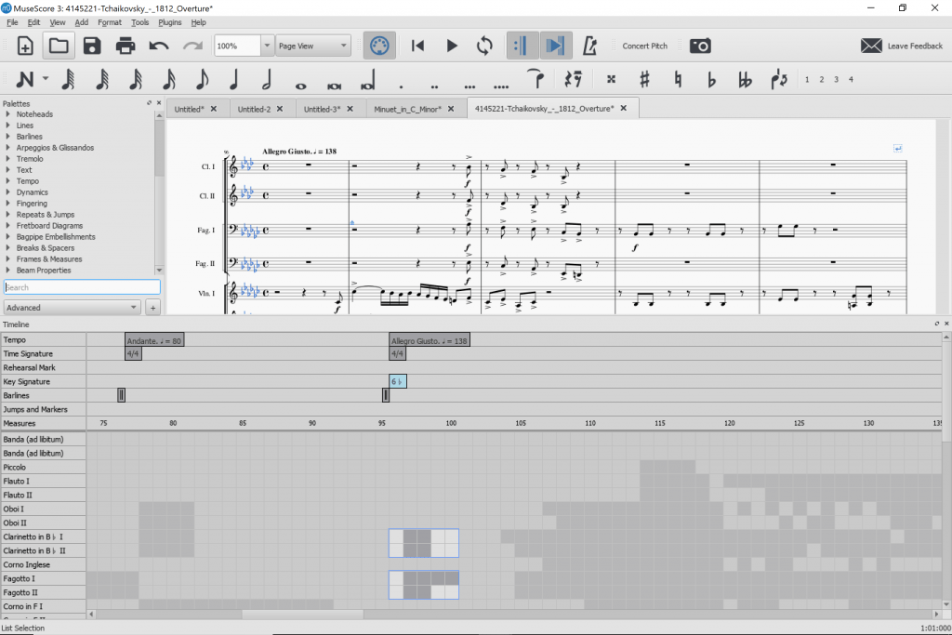Screen dimensions: 952x635
Task: Undock the Palettes panel
Action: [x=149, y=102]
